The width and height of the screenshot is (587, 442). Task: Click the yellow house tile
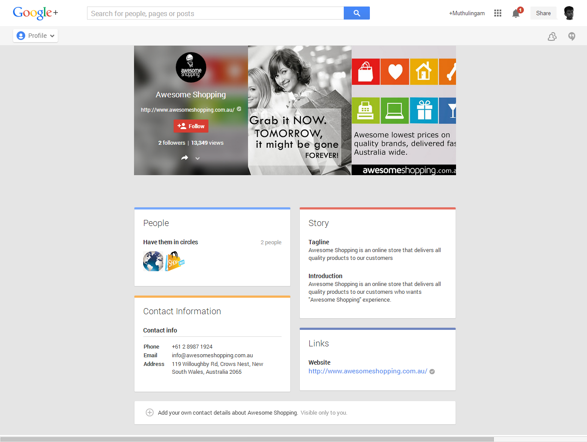(x=424, y=71)
